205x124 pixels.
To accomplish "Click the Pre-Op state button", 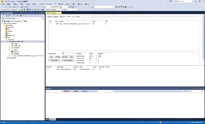I will pos(58,57).
